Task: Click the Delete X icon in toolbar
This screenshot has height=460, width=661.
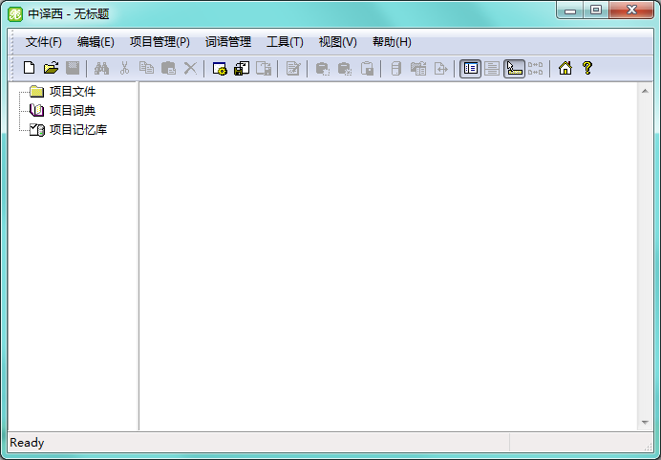Action: coord(190,68)
